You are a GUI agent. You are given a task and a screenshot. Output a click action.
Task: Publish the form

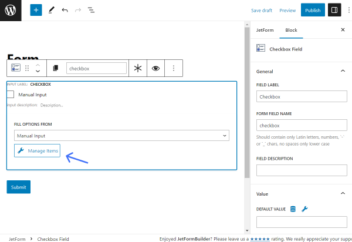tap(313, 10)
